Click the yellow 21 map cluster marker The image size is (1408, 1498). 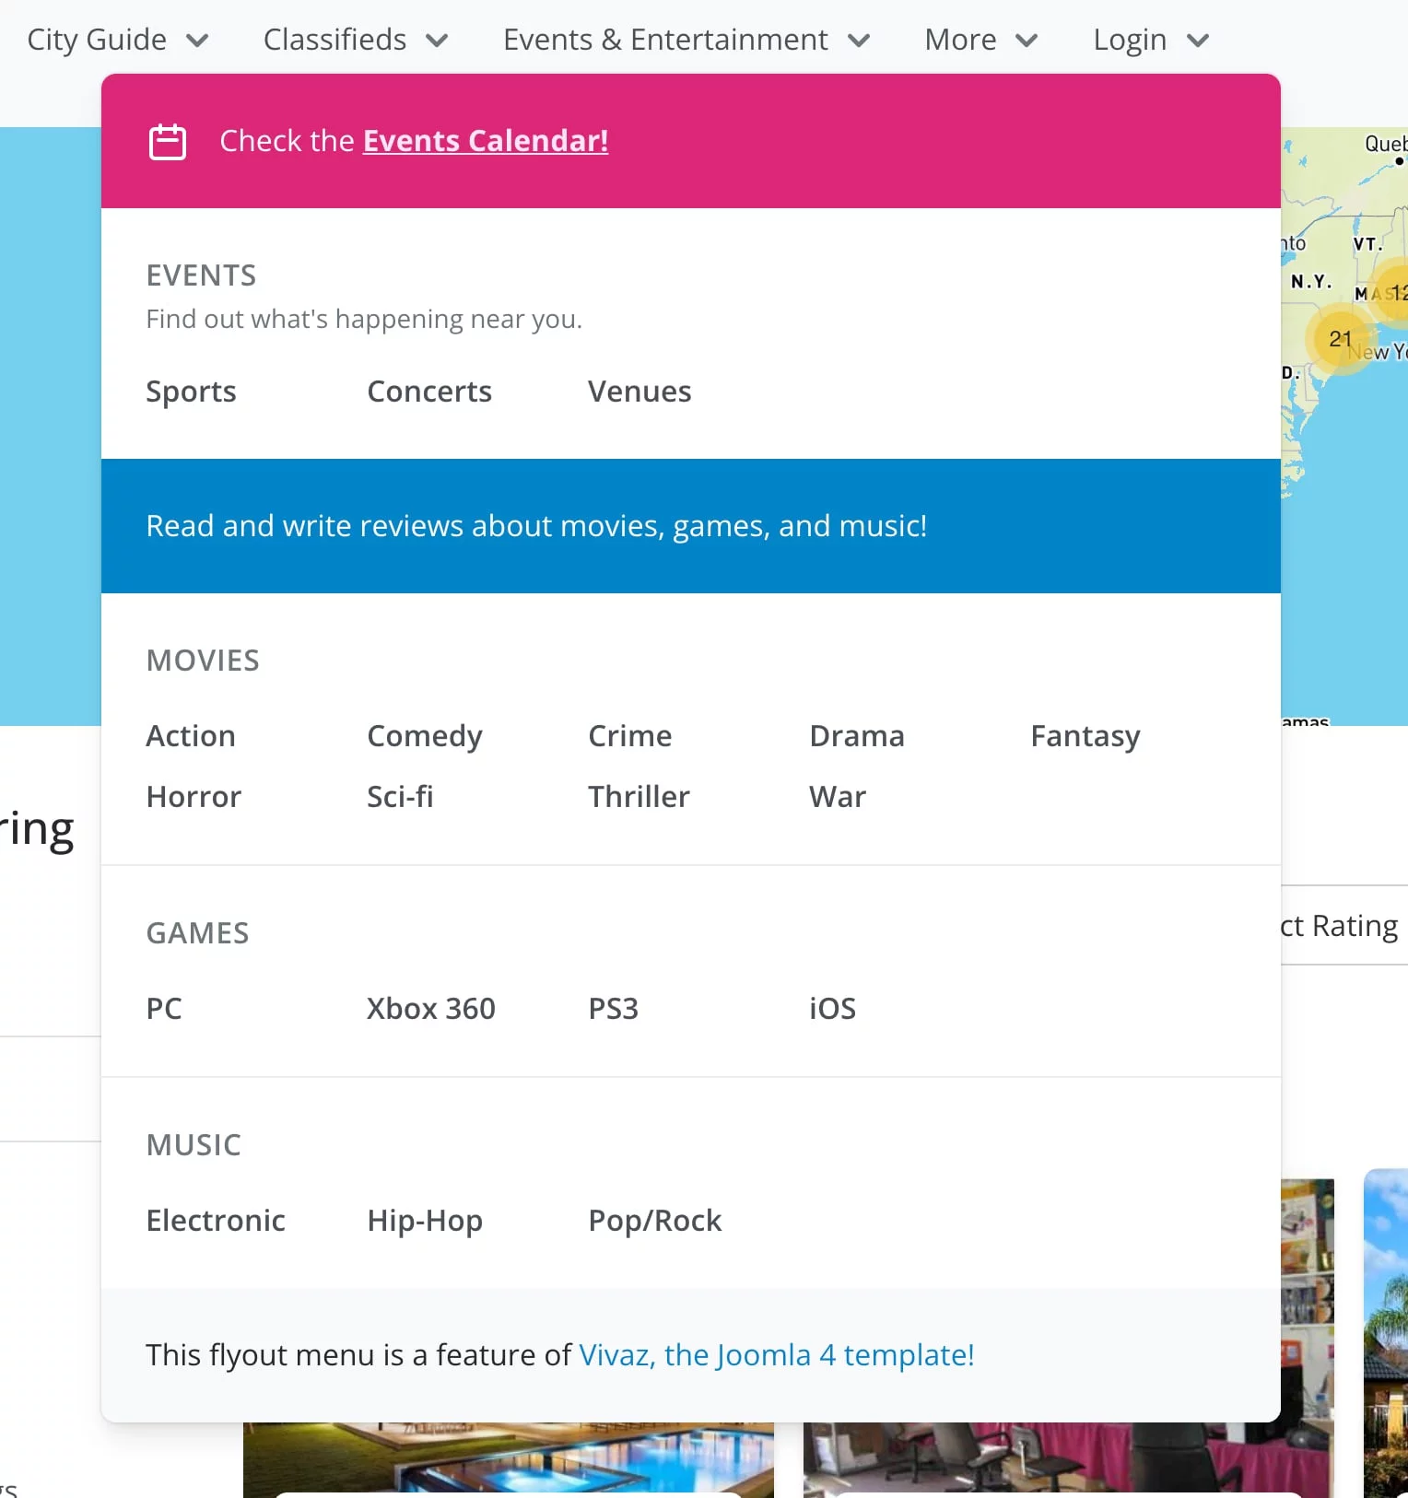pos(1340,340)
